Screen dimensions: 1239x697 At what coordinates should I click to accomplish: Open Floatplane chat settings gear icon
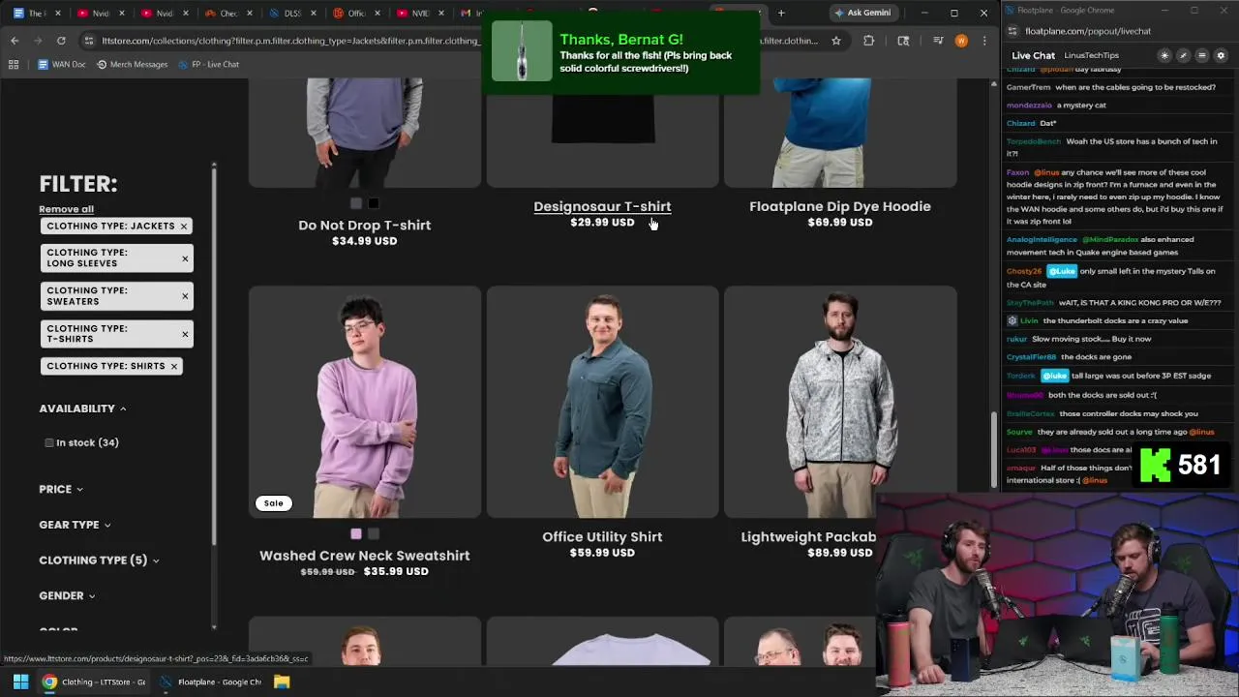tap(1221, 55)
